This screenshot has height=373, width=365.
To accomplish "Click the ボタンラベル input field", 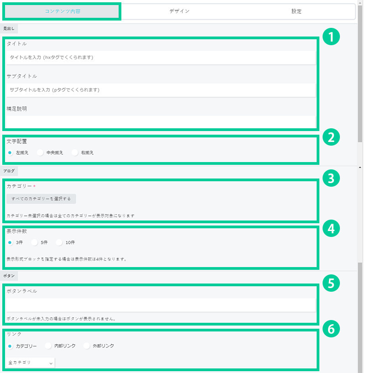I will tap(161, 305).
